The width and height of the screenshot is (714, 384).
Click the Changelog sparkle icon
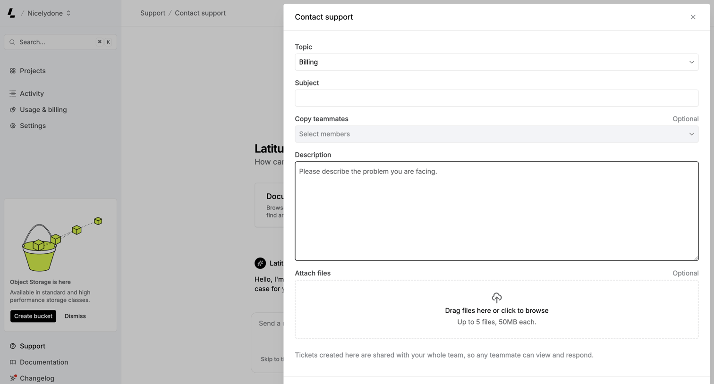13,378
